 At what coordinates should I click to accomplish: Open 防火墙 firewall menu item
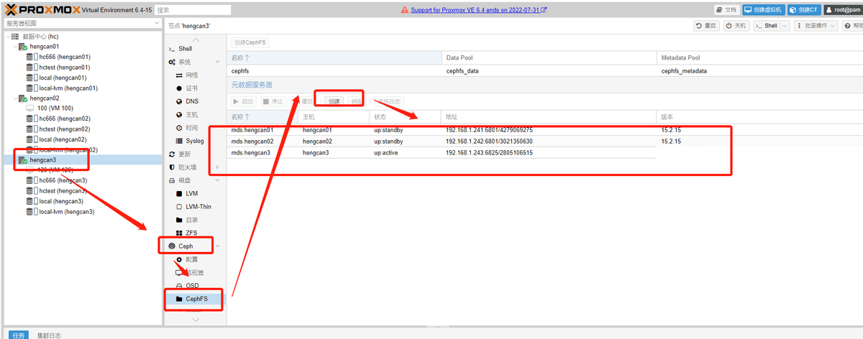click(x=188, y=167)
